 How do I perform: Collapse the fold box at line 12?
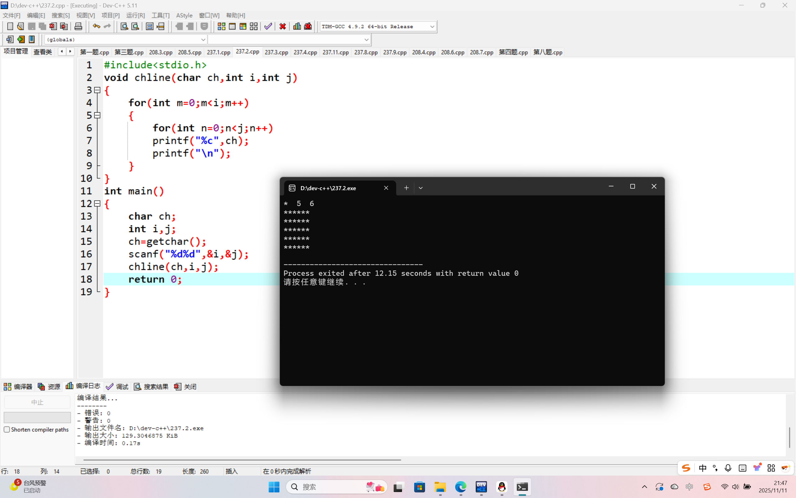coord(97,204)
